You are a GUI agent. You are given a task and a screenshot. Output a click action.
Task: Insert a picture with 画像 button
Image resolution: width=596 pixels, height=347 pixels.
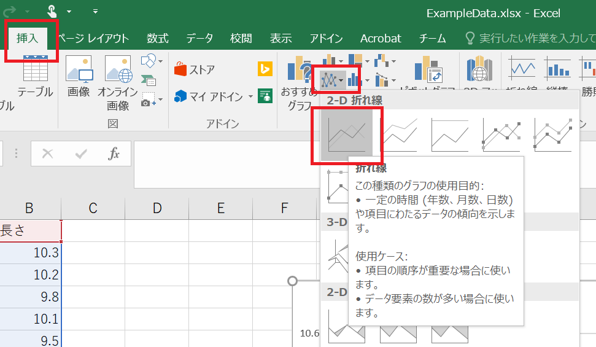(x=79, y=76)
